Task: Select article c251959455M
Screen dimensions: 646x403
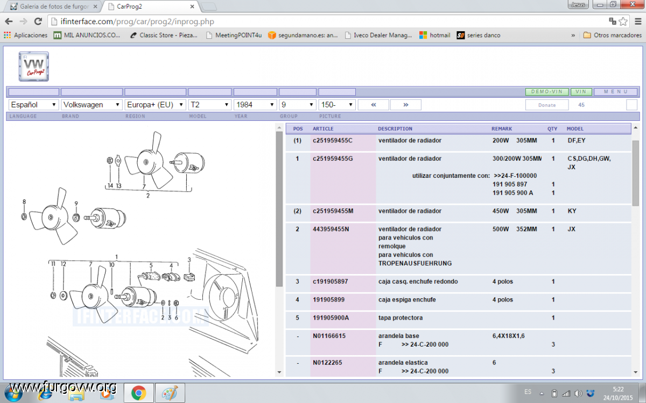Action: [333, 211]
